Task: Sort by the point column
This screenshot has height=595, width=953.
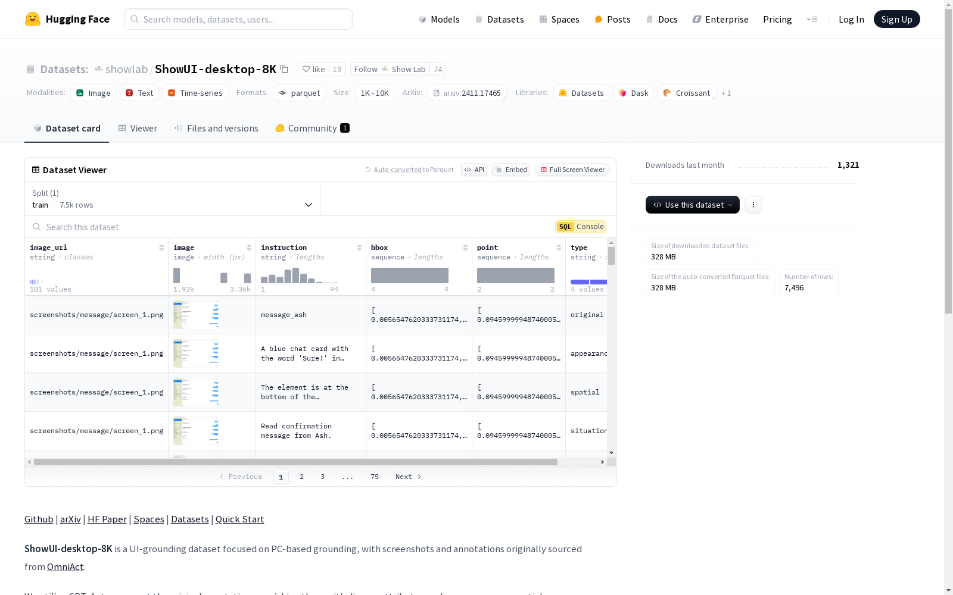Action: click(559, 248)
